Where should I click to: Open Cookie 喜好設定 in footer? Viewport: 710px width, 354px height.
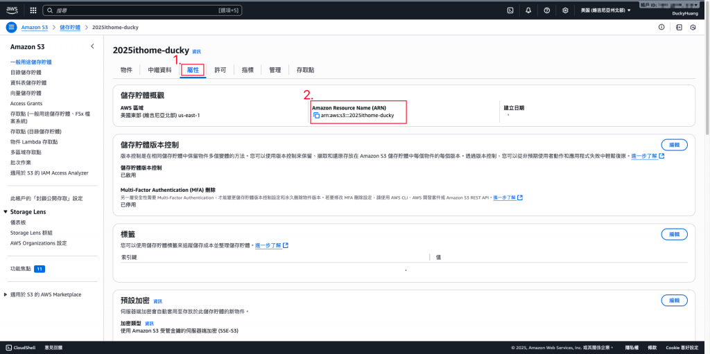pyautogui.click(x=683, y=348)
